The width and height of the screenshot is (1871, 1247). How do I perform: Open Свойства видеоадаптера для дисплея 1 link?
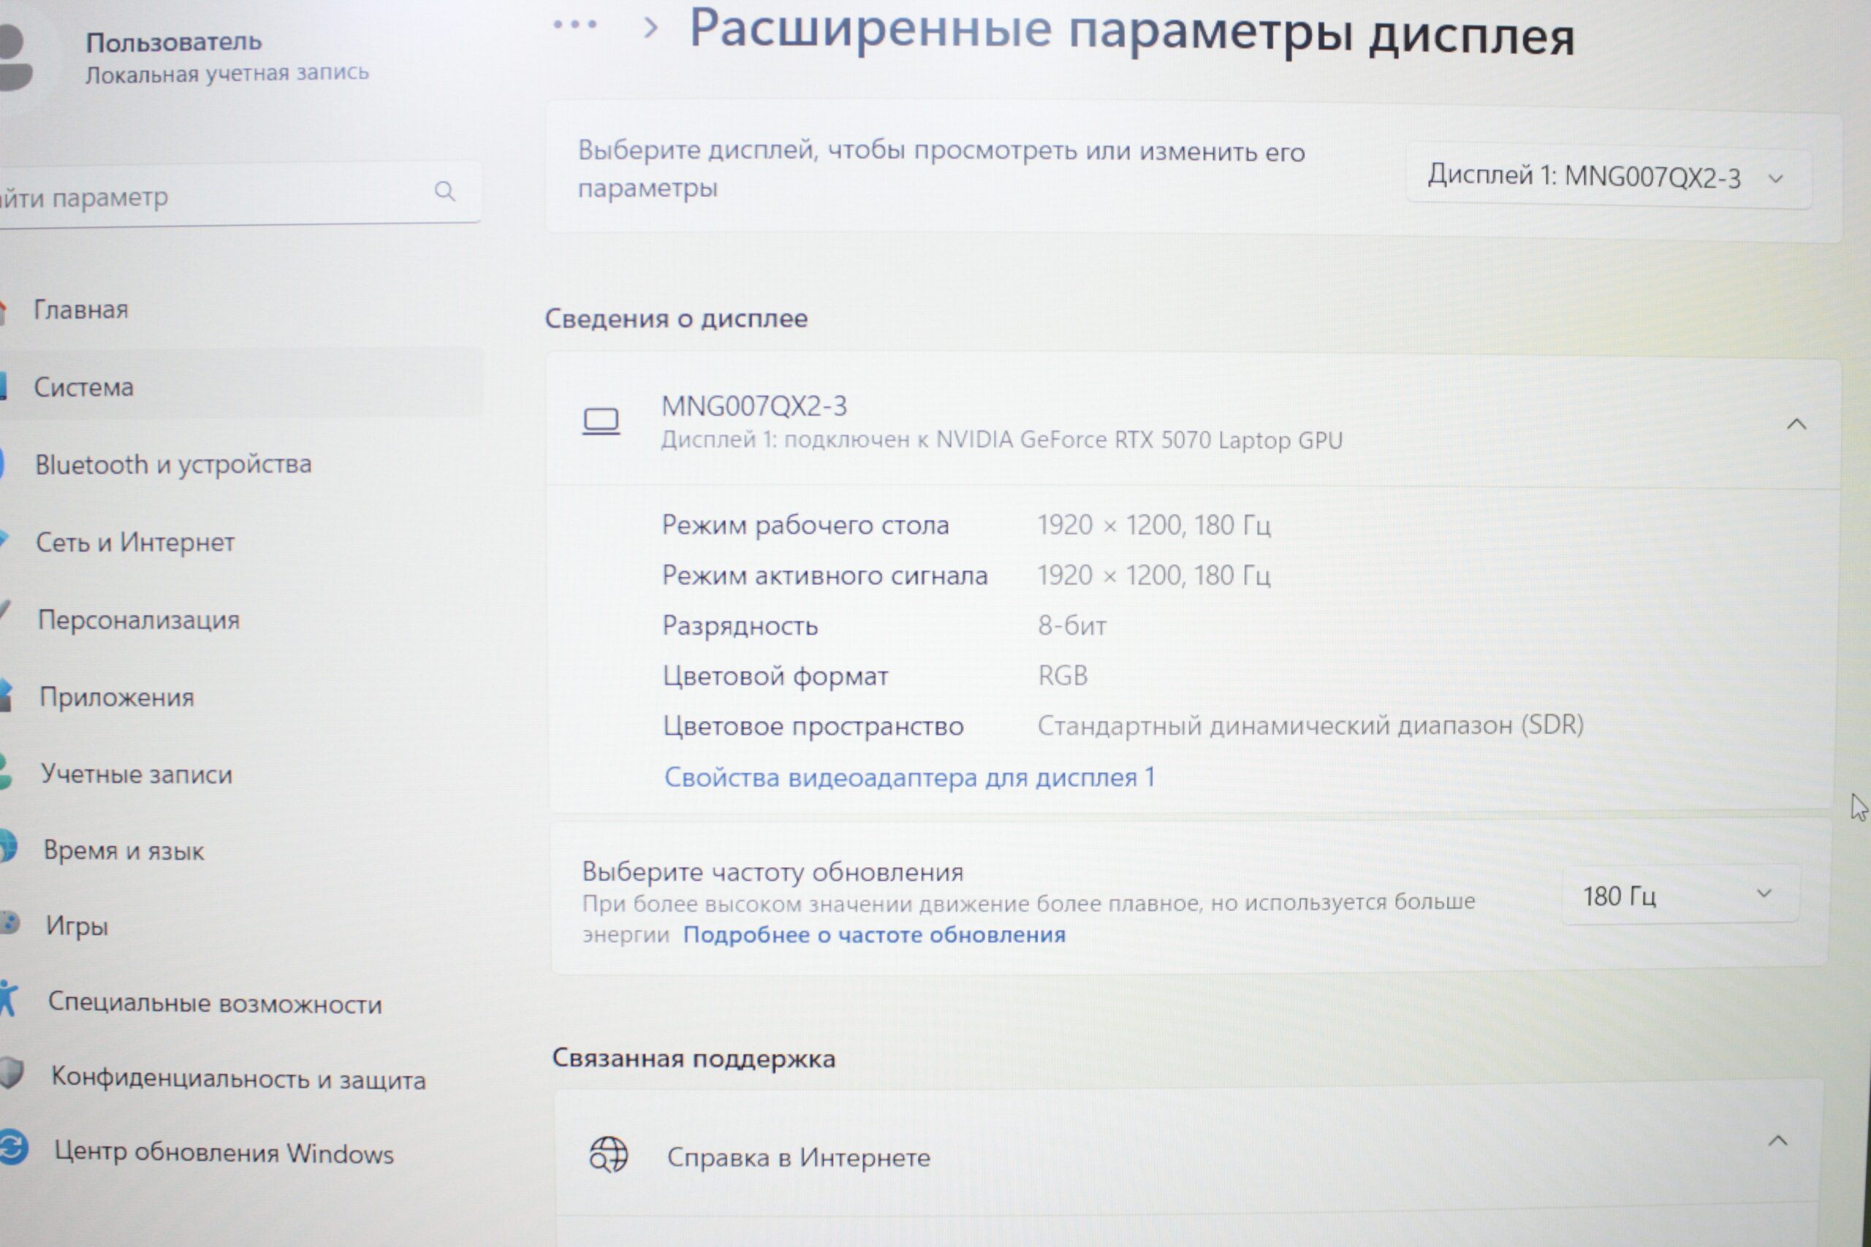click(x=909, y=777)
